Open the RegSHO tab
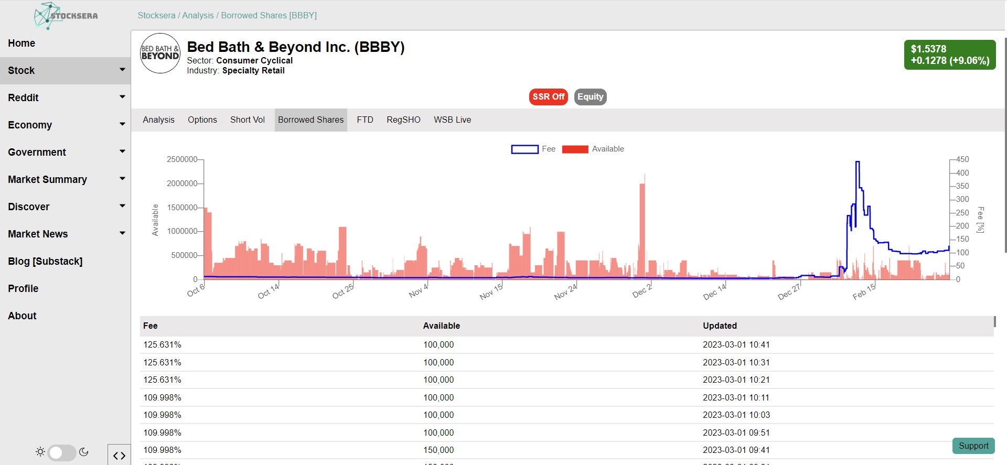1007x465 pixels. [x=403, y=120]
